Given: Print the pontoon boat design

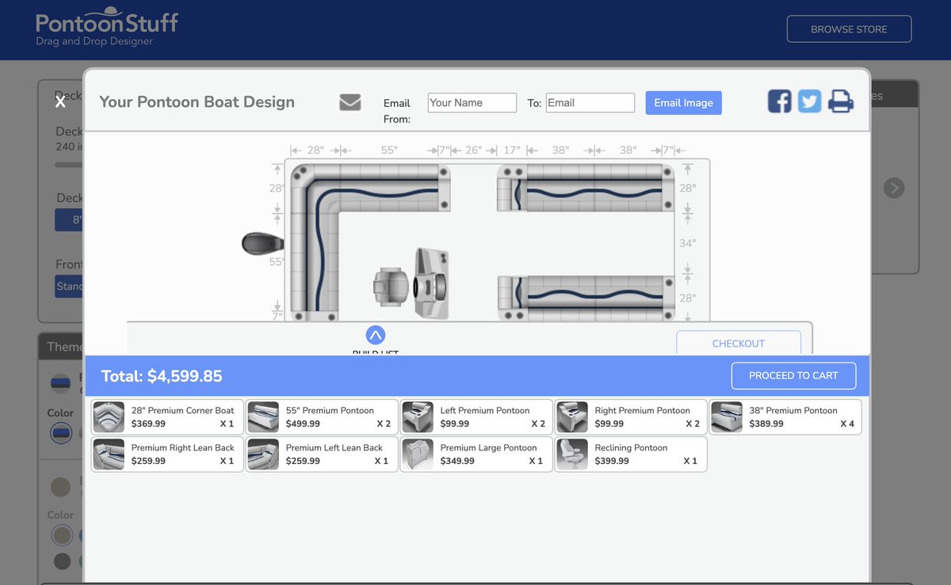Looking at the screenshot, I should pos(841,101).
